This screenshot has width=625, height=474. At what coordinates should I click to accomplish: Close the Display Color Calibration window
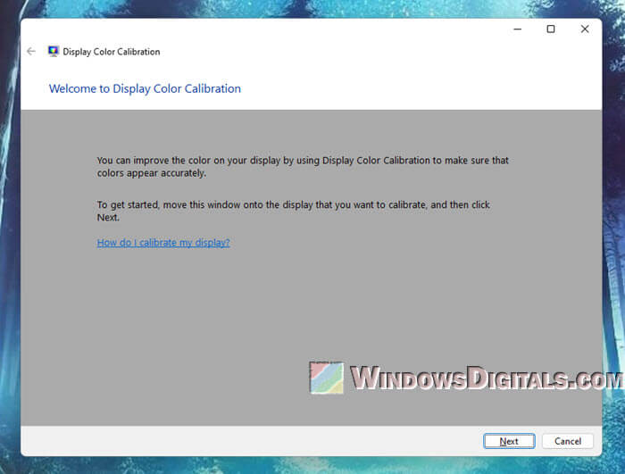(585, 29)
